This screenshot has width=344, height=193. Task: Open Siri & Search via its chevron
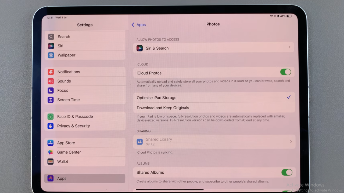(289, 47)
